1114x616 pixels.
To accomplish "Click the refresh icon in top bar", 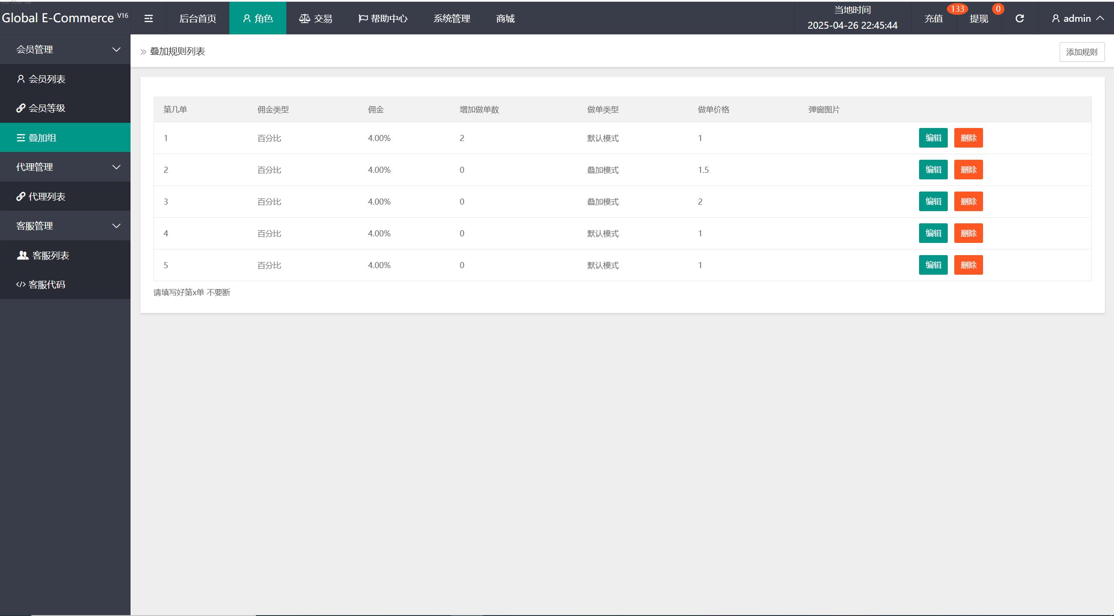I will (1019, 18).
